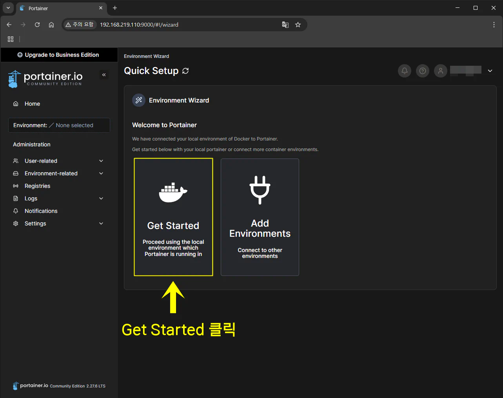503x398 pixels.
Task: Click the Settings sidebar label
Action: coord(35,223)
